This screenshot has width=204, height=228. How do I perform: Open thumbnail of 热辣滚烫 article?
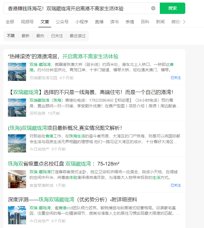pyautogui.click(x=17, y=72)
